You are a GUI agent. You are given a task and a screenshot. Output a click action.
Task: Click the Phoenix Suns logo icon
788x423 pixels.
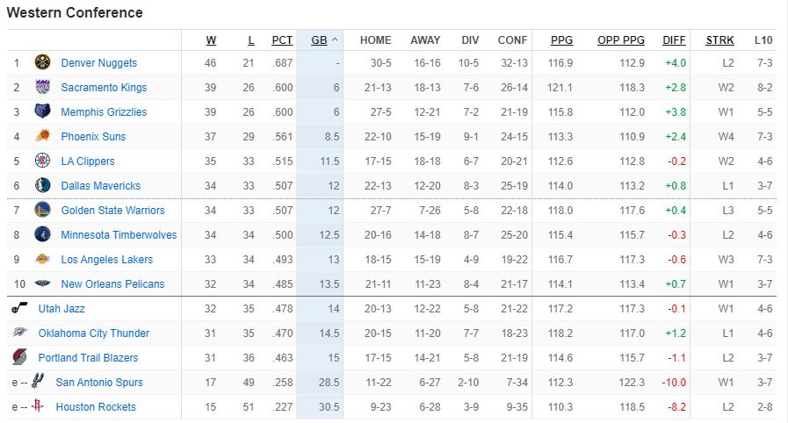[43, 136]
